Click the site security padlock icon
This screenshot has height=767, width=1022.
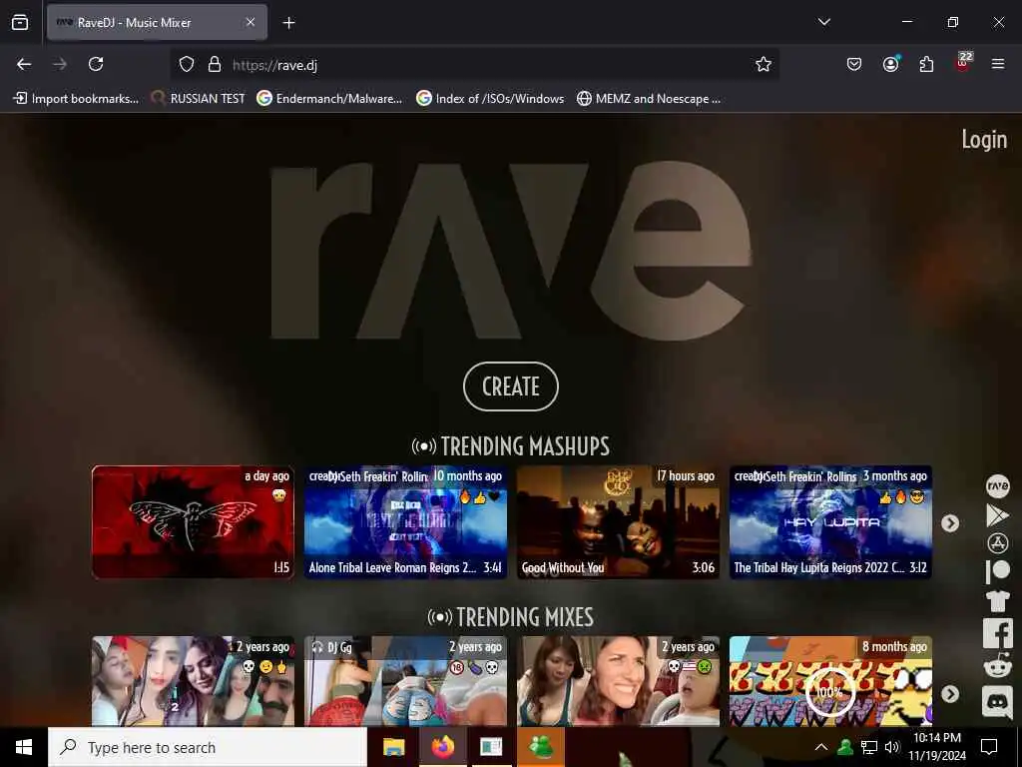215,64
